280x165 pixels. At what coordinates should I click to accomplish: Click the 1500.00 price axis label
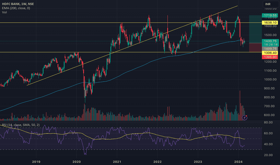pos(270,35)
